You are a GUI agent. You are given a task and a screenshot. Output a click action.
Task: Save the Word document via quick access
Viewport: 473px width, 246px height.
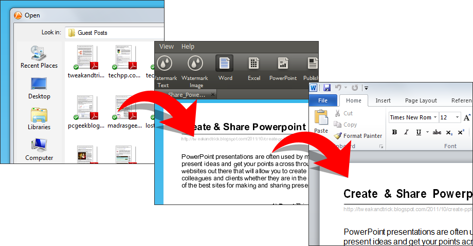pos(326,88)
